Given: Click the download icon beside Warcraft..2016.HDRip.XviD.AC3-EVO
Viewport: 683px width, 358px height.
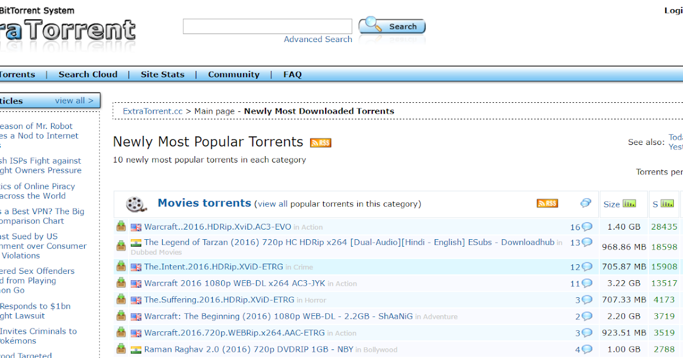Looking at the screenshot, I should pyautogui.click(x=121, y=226).
